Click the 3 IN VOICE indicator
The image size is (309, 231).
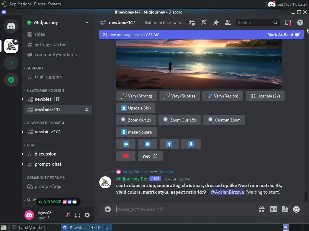pyautogui.click(x=58, y=202)
